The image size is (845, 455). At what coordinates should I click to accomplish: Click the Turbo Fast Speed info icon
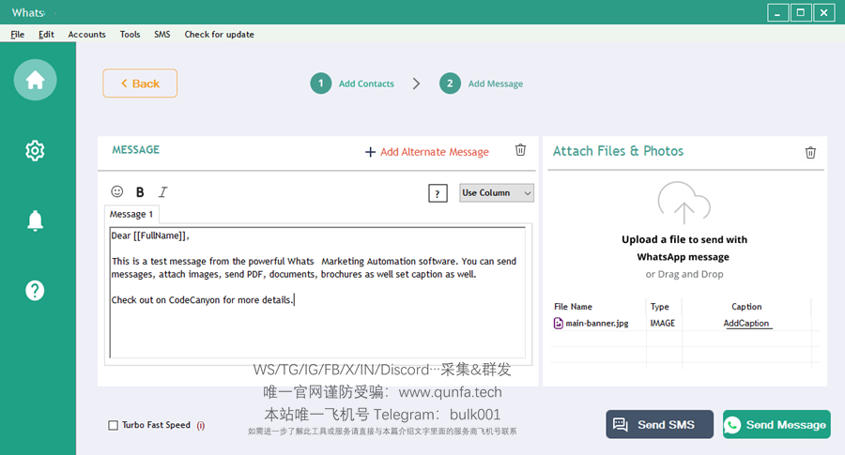click(x=201, y=425)
